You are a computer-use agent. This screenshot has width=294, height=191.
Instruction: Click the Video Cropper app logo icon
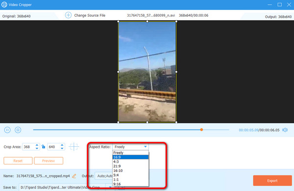4,4
